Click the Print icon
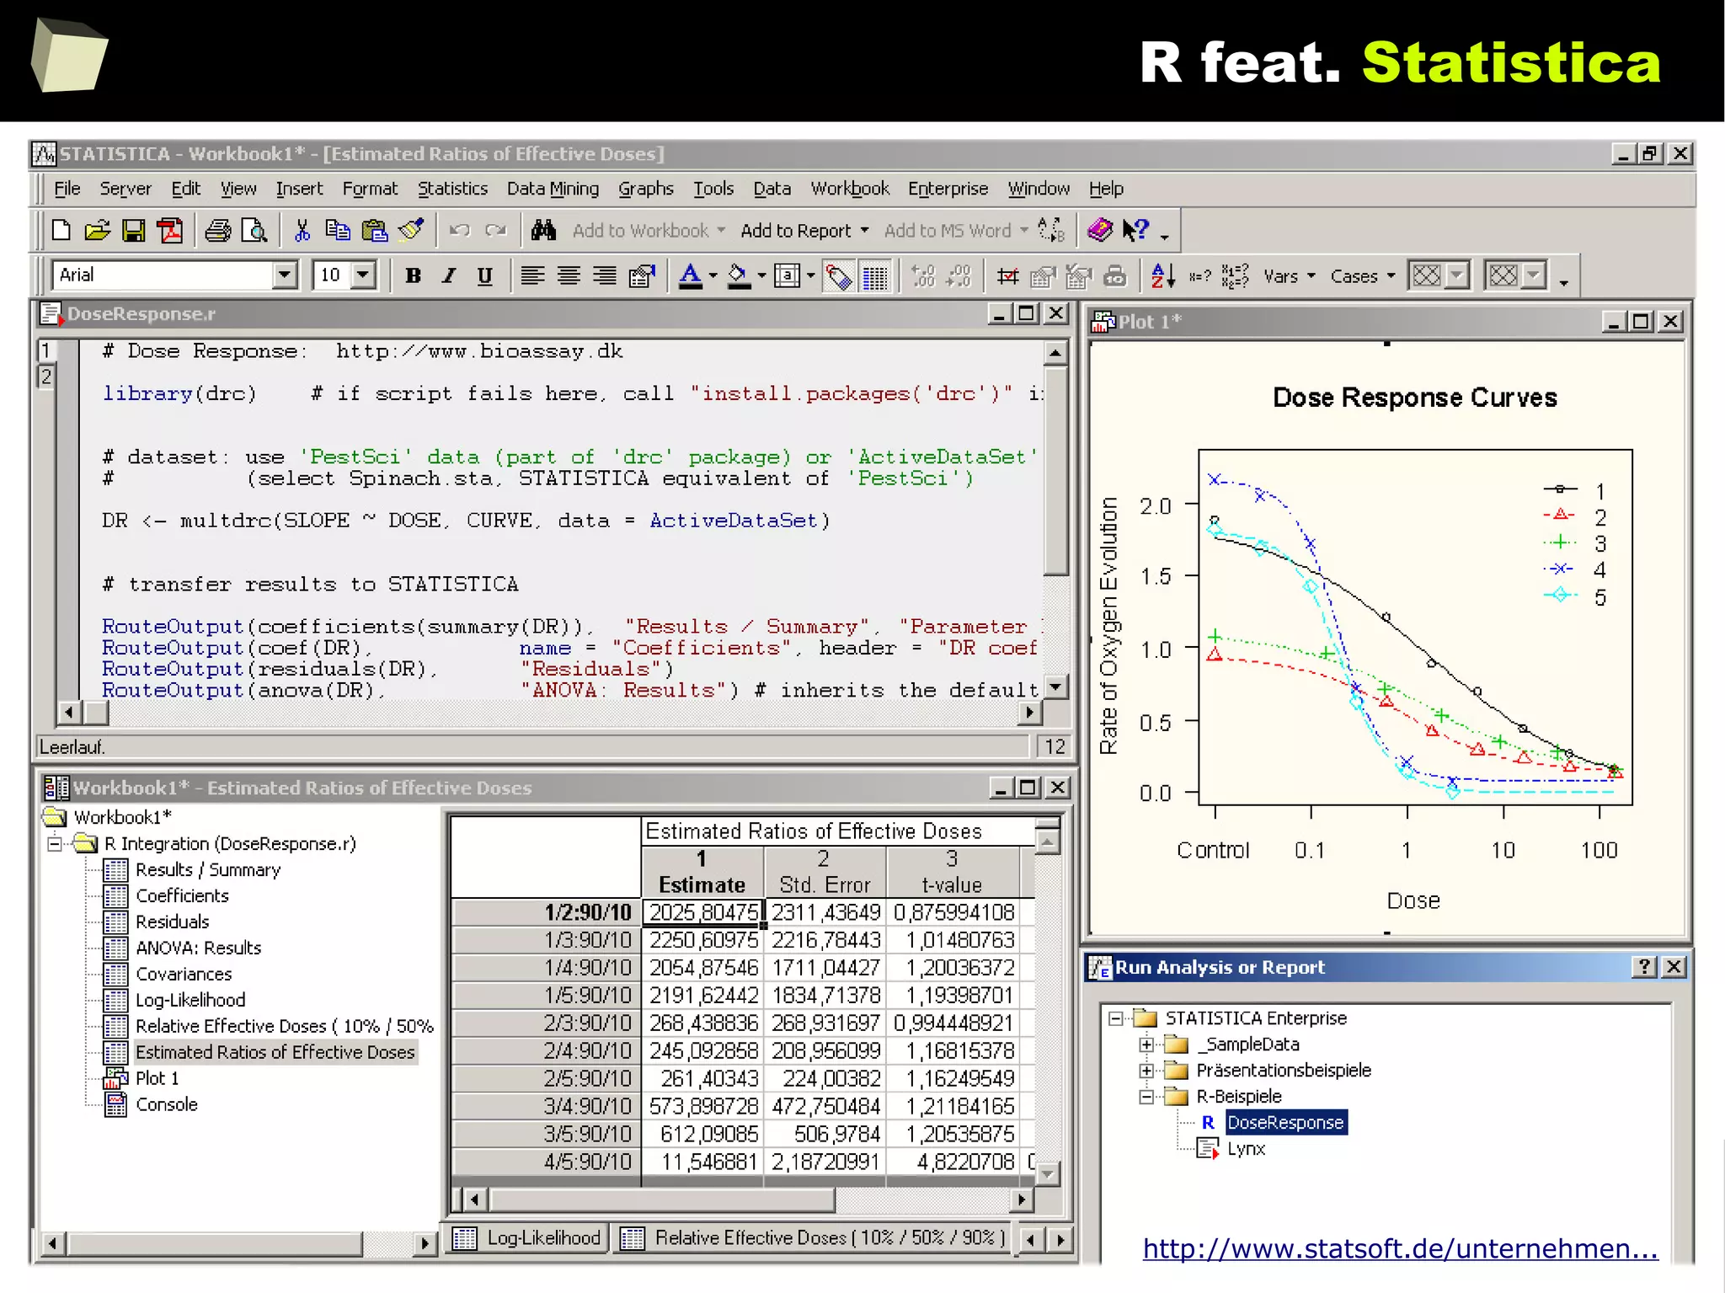Viewport: 1725px width, 1293px height. (218, 230)
